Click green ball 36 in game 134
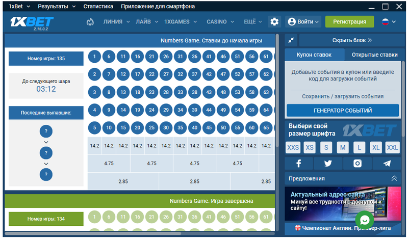The height and width of the screenshot is (239, 408). (x=195, y=217)
